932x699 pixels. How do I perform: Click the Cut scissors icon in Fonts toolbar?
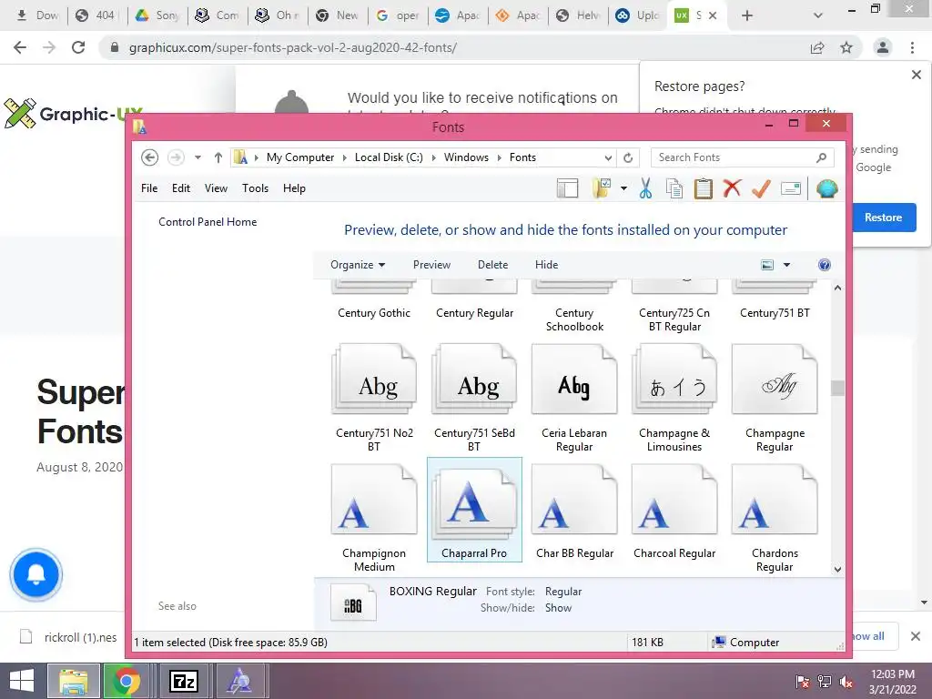(645, 188)
